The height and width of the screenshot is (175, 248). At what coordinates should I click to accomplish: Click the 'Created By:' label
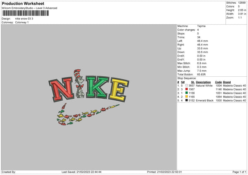(9, 172)
